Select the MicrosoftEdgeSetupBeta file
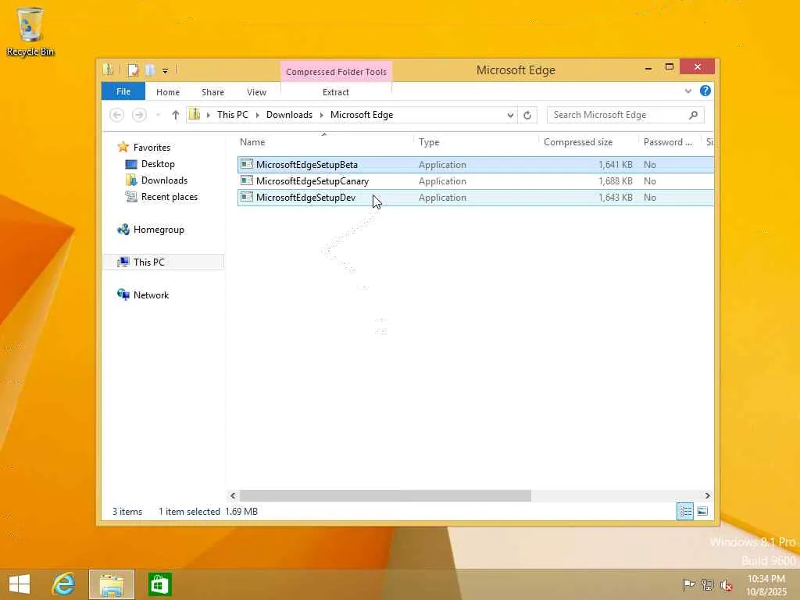Image resolution: width=800 pixels, height=600 pixels. click(476, 164)
